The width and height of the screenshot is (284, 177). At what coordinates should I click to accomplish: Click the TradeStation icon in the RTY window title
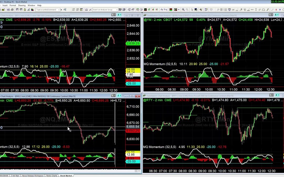[144, 96]
